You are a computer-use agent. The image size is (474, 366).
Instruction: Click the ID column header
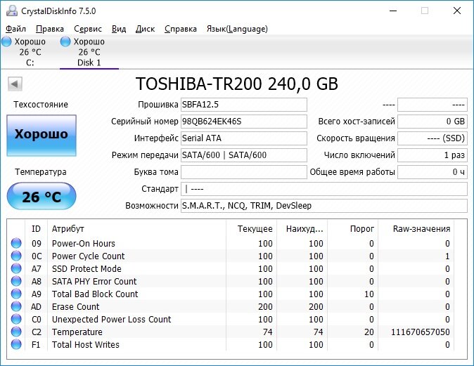click(36, 229)
